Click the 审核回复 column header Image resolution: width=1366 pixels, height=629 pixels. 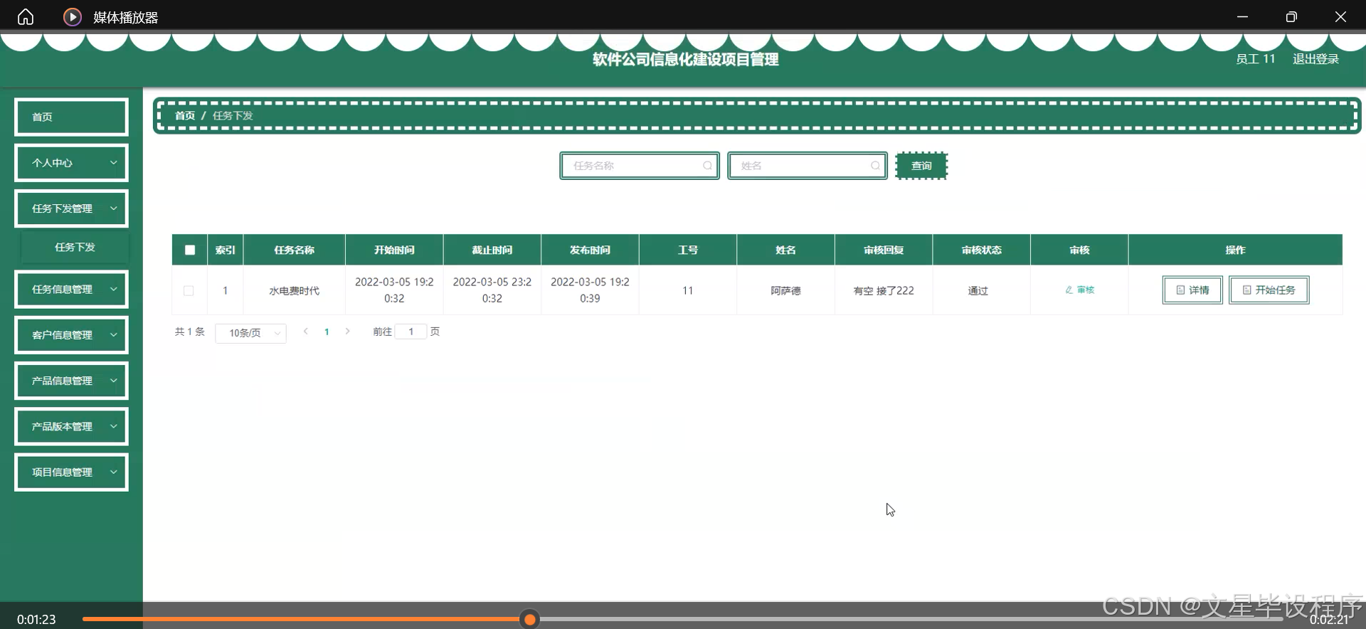(x=884, y=250)
